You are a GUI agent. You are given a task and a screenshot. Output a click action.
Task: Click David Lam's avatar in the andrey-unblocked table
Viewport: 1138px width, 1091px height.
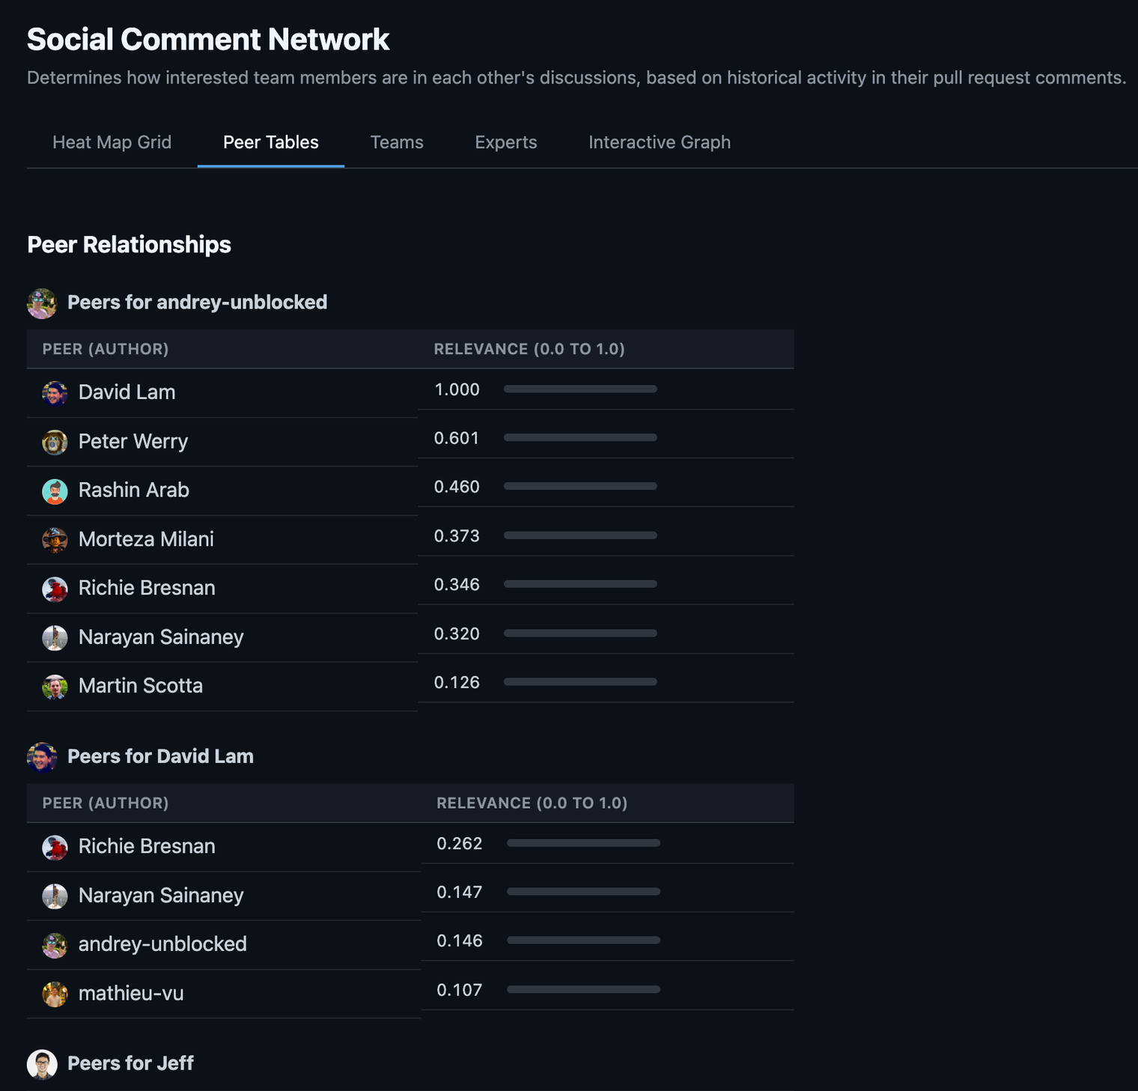tap(55, 392)
